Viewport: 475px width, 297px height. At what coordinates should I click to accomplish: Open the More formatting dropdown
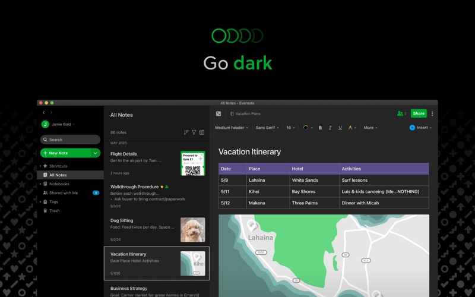(x=370, y=128)
